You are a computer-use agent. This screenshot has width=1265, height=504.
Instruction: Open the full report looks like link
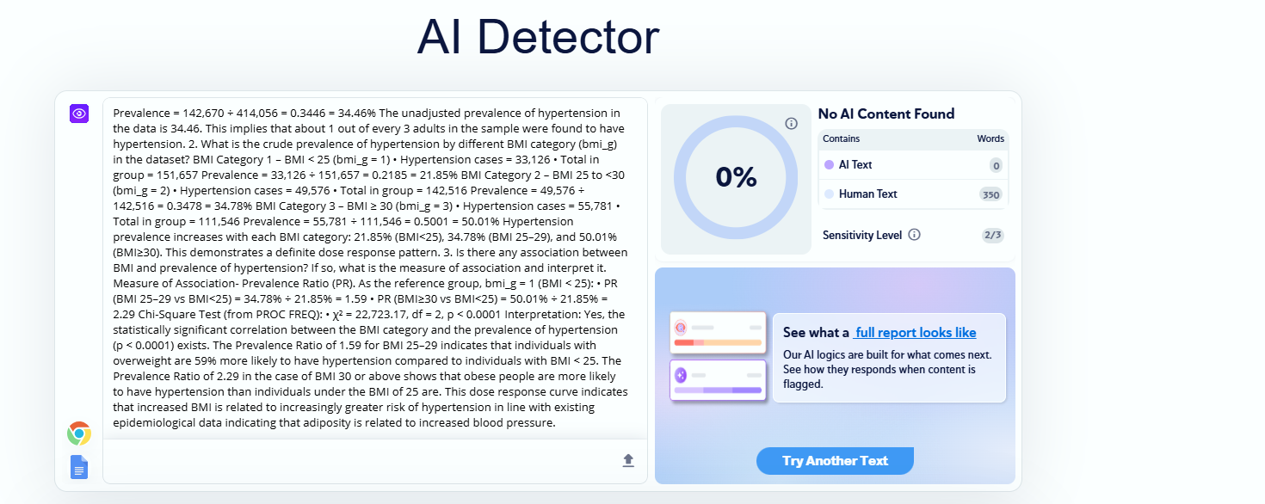(x=916, y=333)
